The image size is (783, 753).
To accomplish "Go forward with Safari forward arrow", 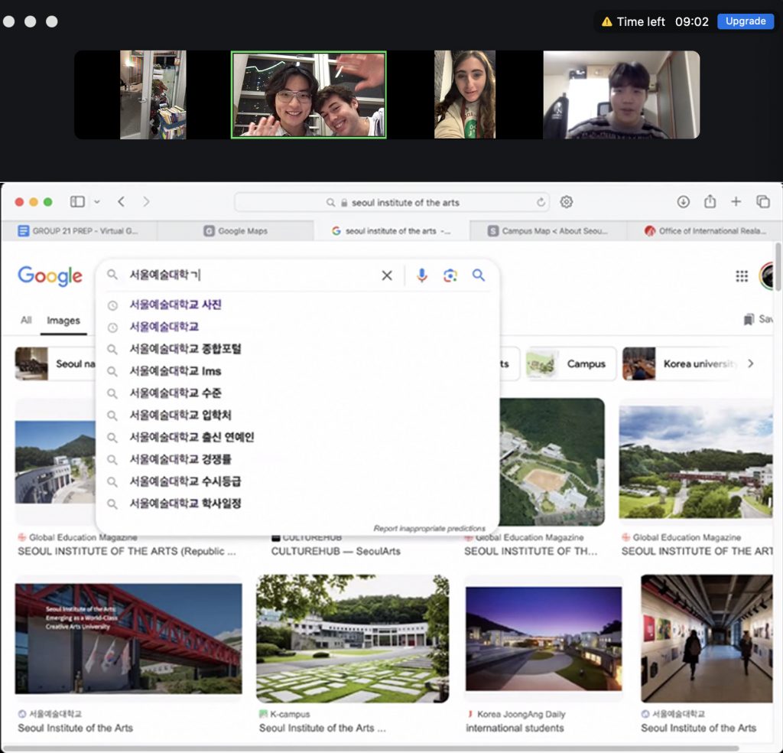I will pos(146,201).
